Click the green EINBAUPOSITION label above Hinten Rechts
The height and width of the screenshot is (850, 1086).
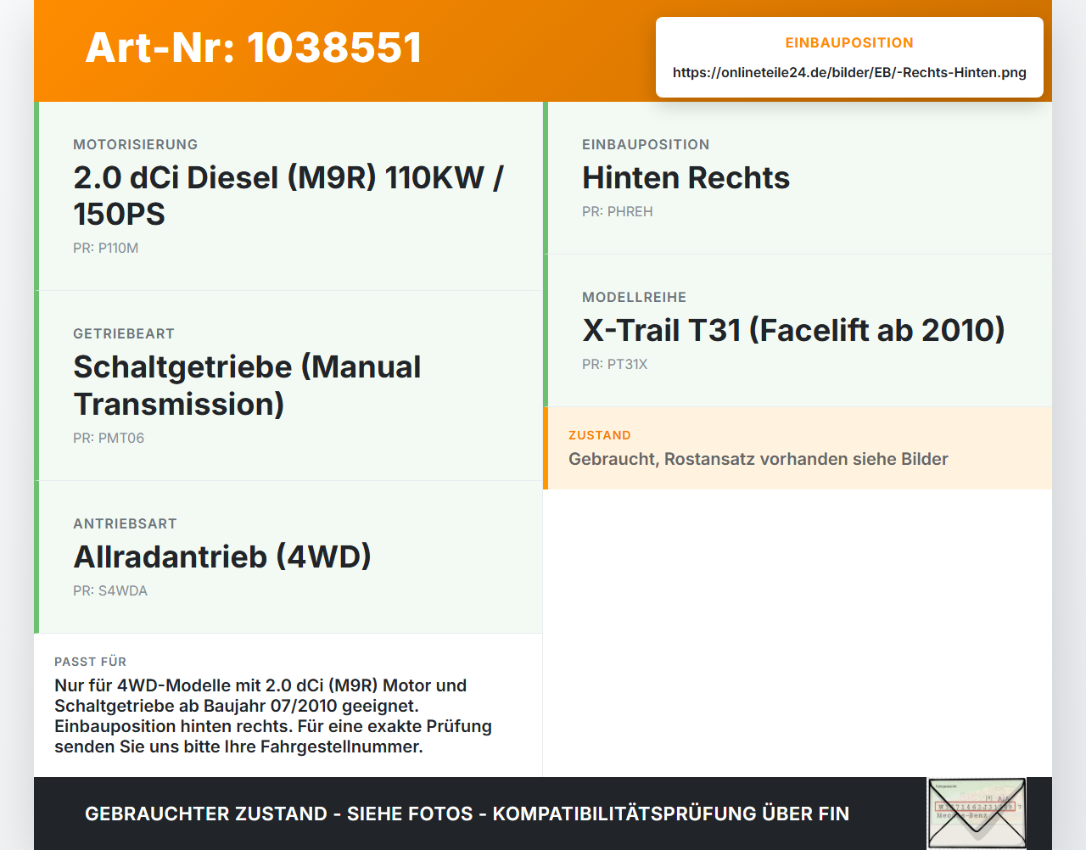pos(646,145)
